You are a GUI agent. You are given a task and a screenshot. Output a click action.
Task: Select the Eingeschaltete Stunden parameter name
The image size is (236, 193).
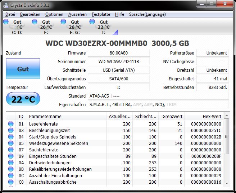[53, 156]
